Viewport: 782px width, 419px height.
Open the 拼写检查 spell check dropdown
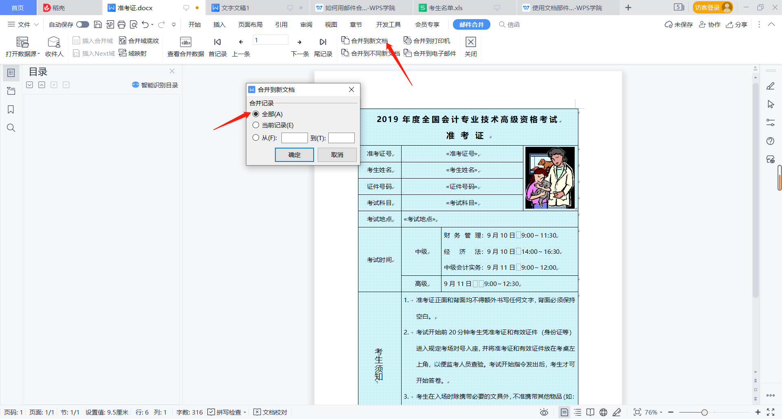244,412
